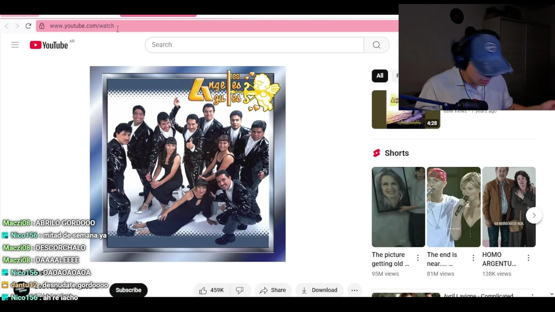Open the Shorts section logo icon

tap(376, 153)
